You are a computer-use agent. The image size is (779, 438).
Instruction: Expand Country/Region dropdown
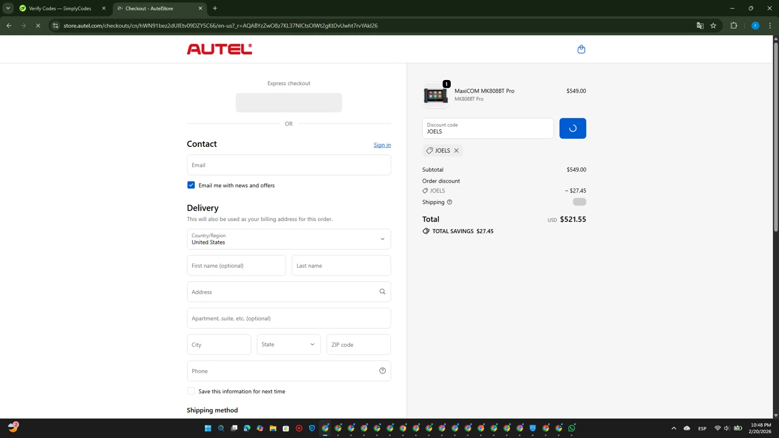(289, 239)
